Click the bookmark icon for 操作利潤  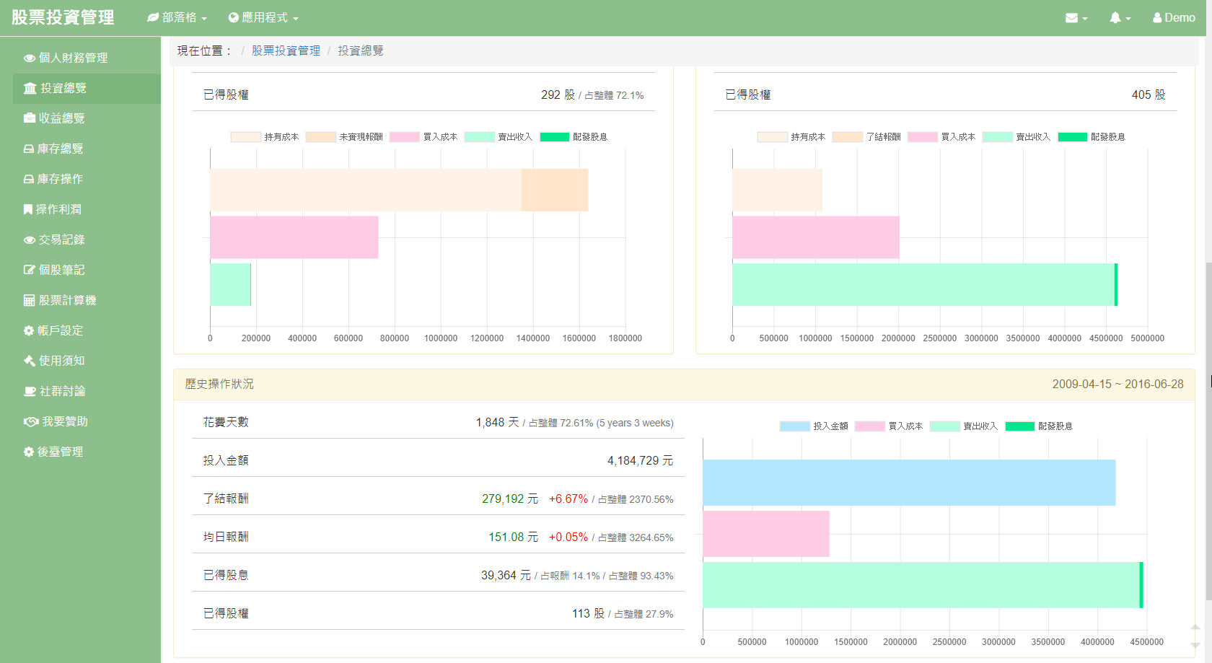click(x=28, y=209)
